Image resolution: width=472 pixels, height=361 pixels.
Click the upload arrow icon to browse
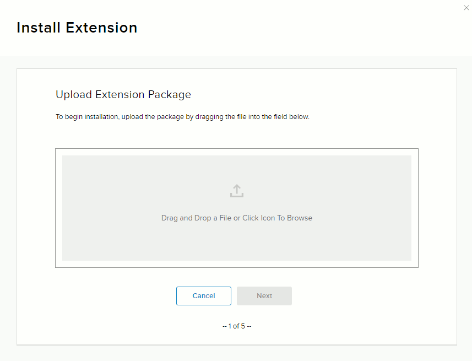tap(236, 191)
